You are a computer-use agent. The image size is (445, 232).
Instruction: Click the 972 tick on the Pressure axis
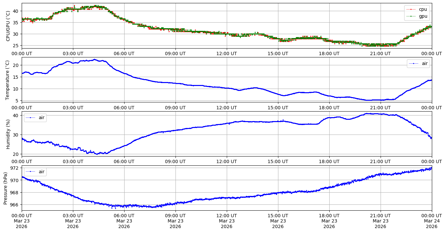[x=15, y=168]
